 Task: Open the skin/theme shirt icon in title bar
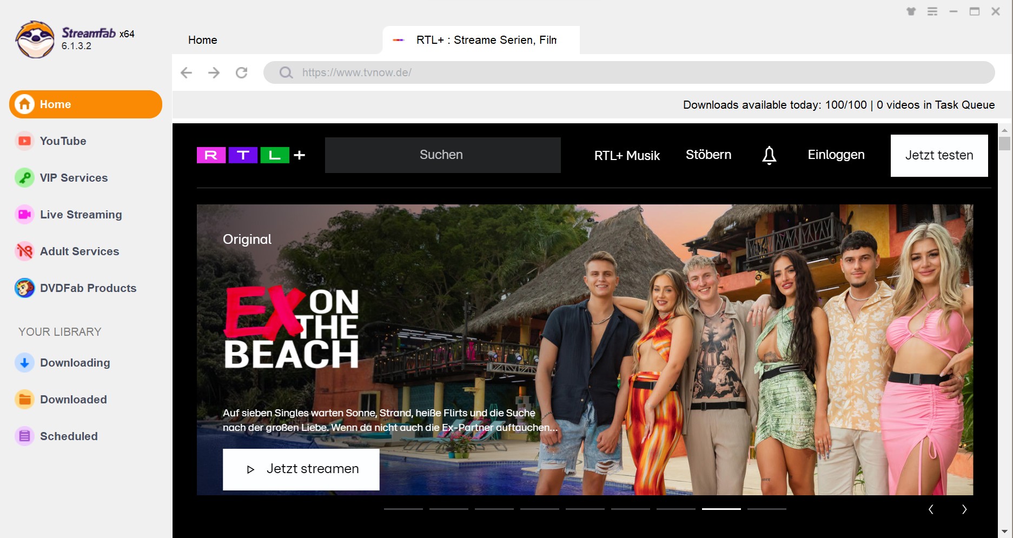(911, 11)
